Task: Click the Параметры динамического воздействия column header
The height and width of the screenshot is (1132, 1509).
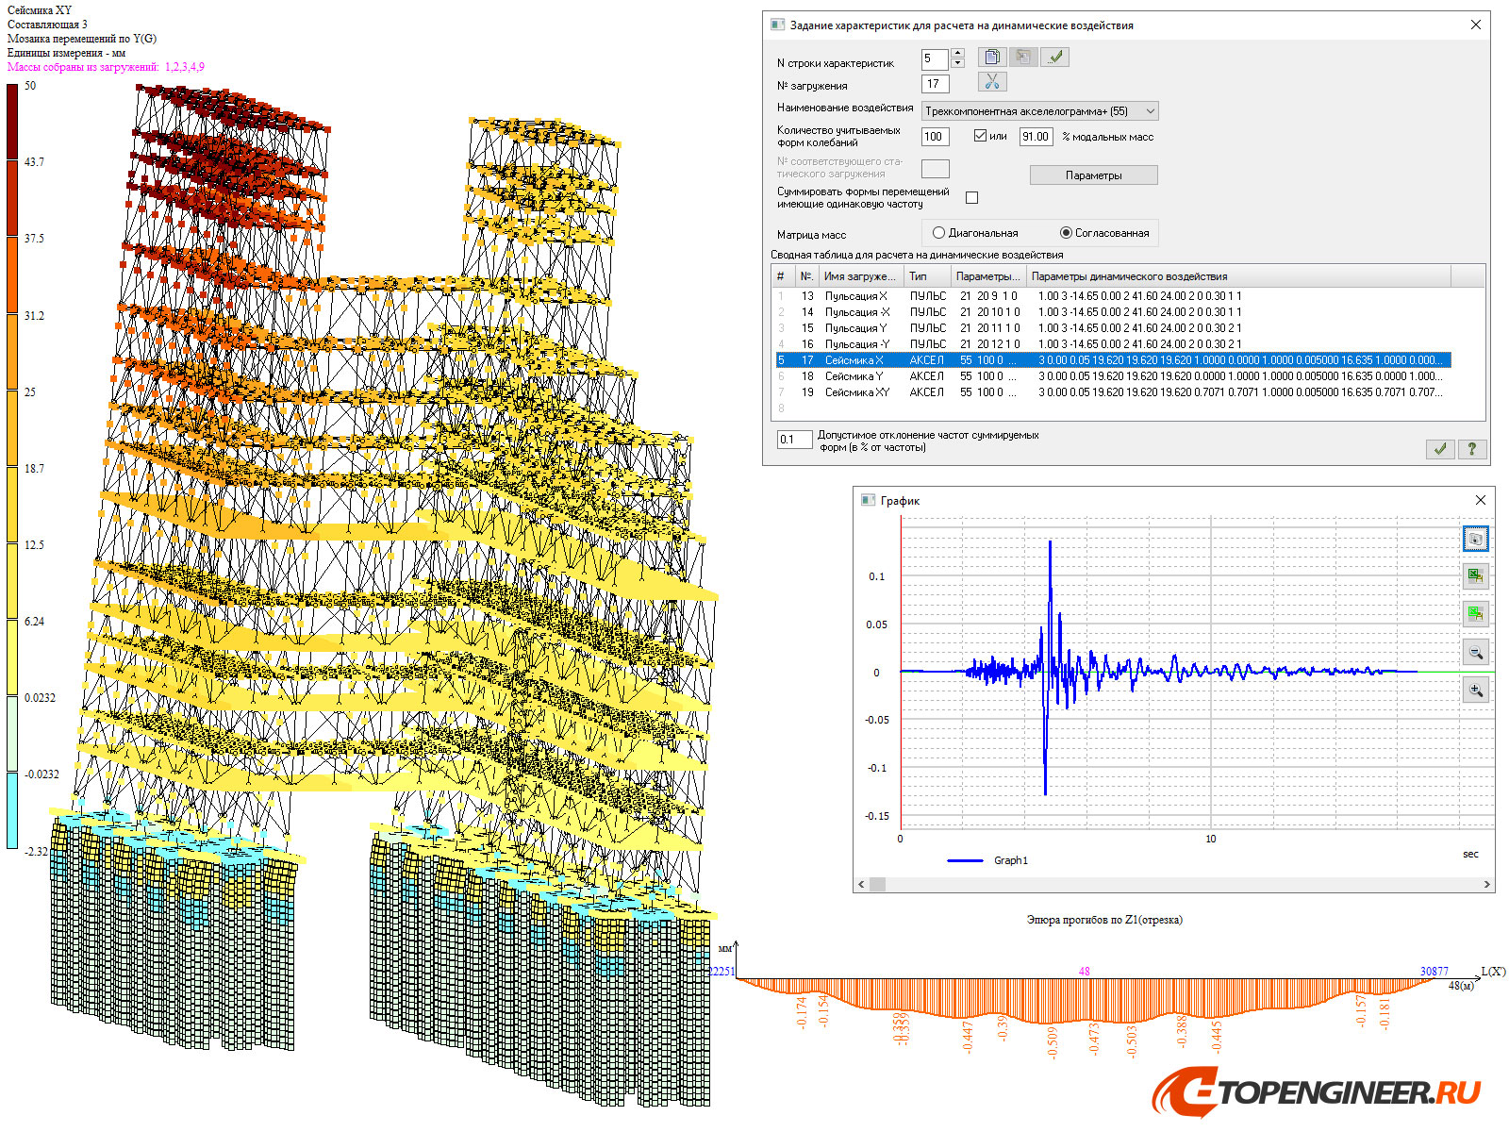Action: [x=1237, y=276]
